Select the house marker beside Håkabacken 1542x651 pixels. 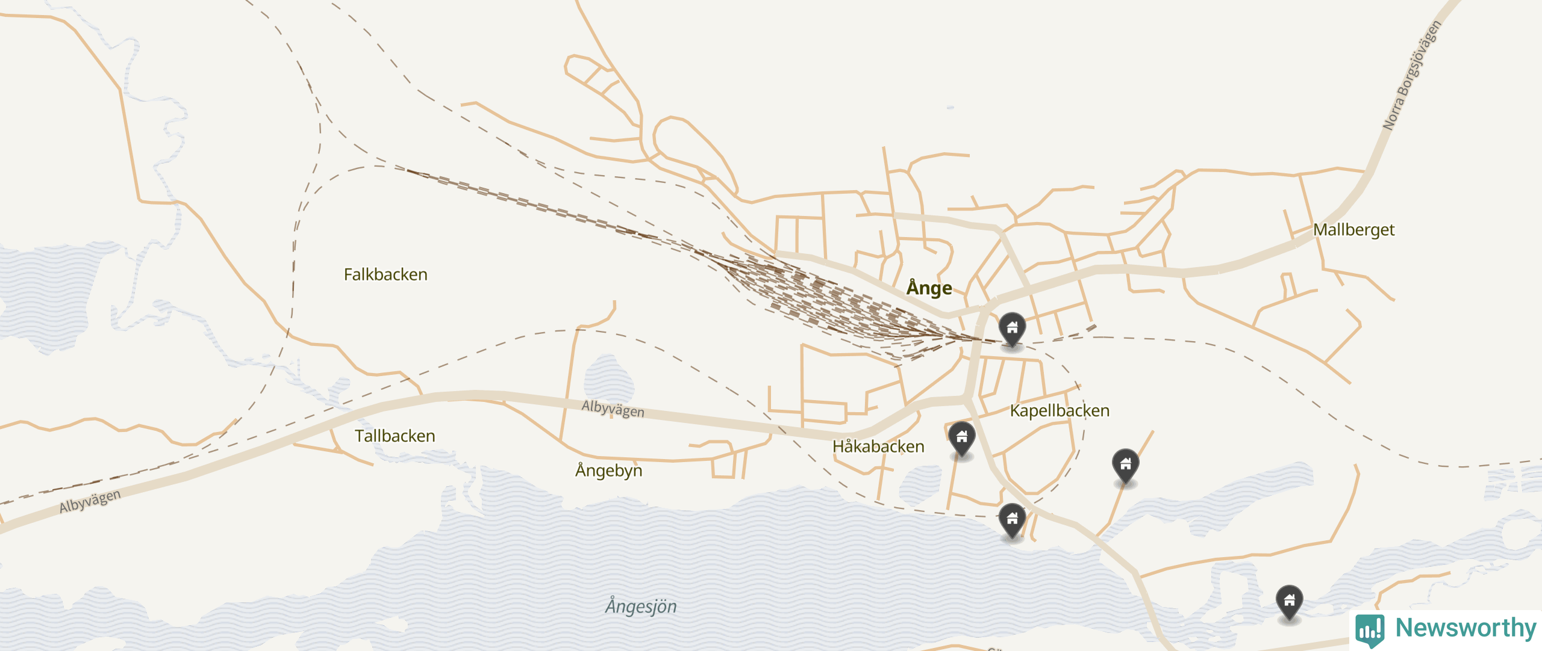click(x=961, y=439)
